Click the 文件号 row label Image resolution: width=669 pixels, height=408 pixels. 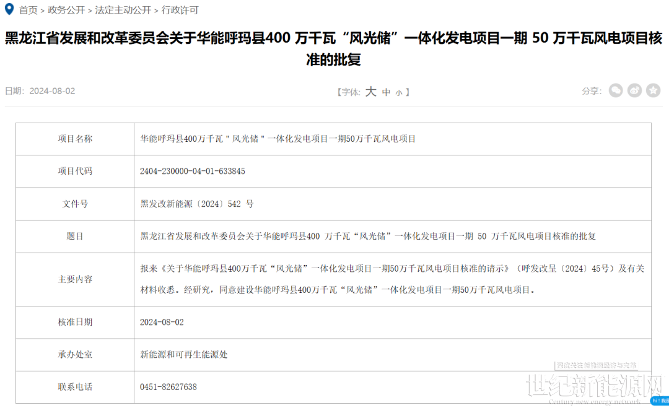click(x=75, y=204)
